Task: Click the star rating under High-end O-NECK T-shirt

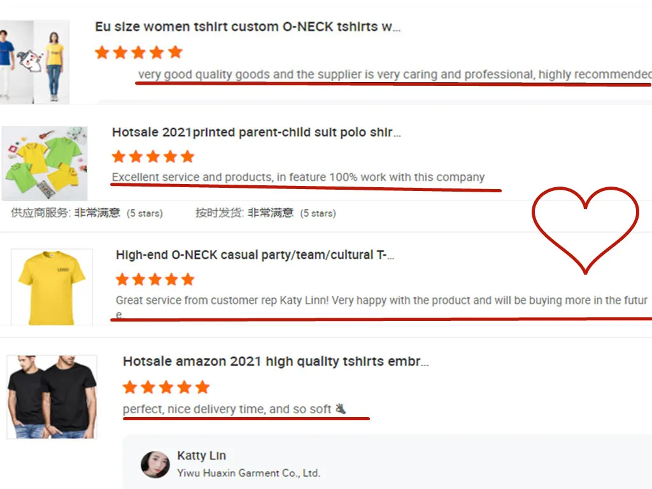Action: (x=155, y=279)
